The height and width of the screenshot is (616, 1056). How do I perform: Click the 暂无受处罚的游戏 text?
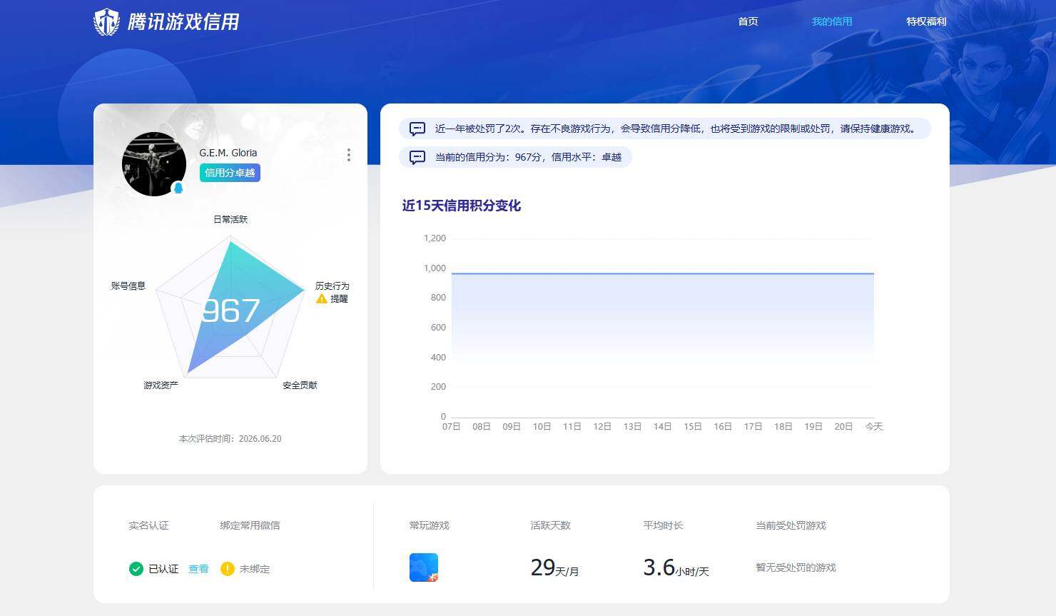pyautogui.click(x=796, y=567)
